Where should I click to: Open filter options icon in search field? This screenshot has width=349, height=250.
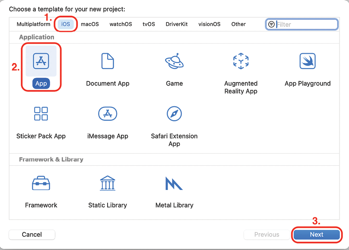click(x=271, y=24)
